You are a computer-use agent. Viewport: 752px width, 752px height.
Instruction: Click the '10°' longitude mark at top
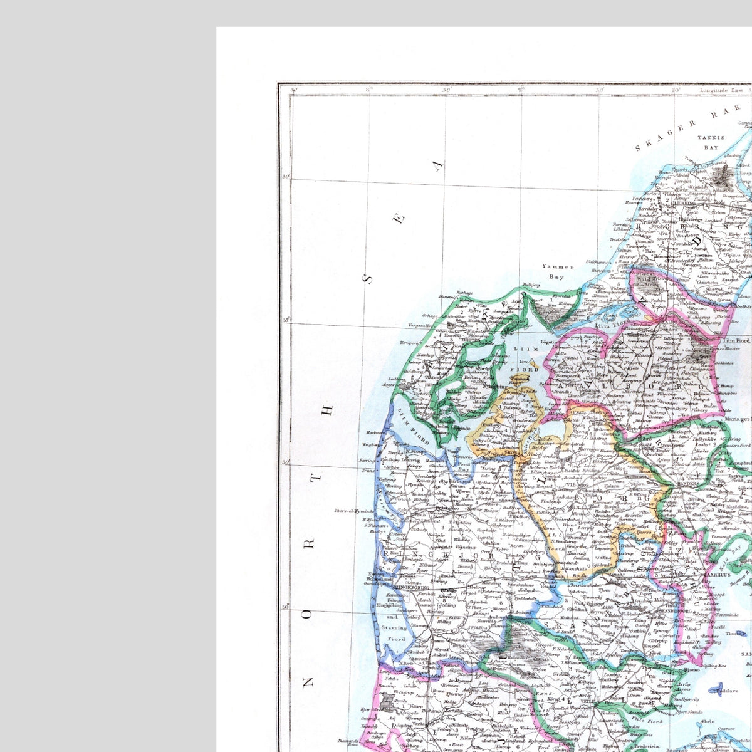click(676, 90)
